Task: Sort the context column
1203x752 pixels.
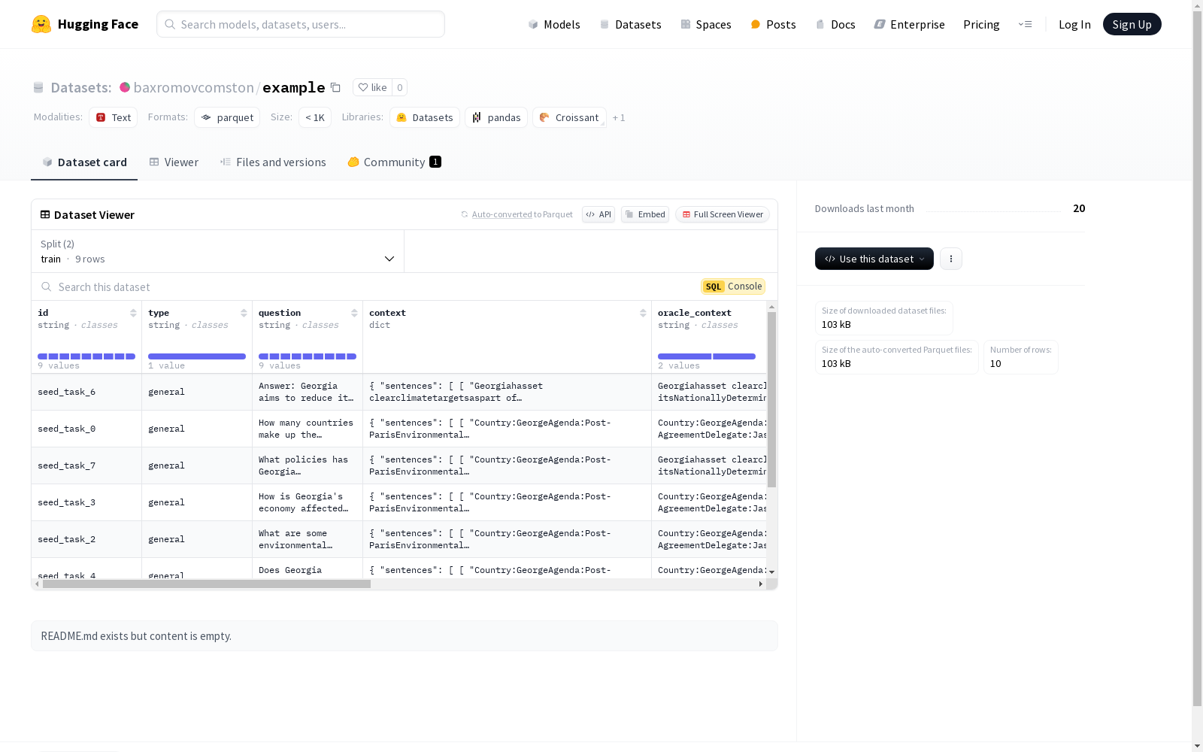Action: pos(643,313)
